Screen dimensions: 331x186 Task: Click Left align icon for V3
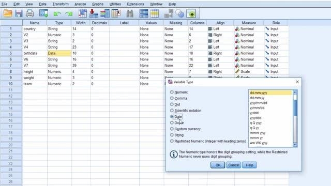tap(210, 41)
